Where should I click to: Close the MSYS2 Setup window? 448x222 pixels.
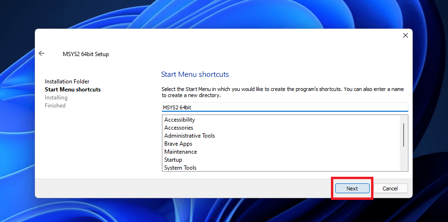[405, 35]
